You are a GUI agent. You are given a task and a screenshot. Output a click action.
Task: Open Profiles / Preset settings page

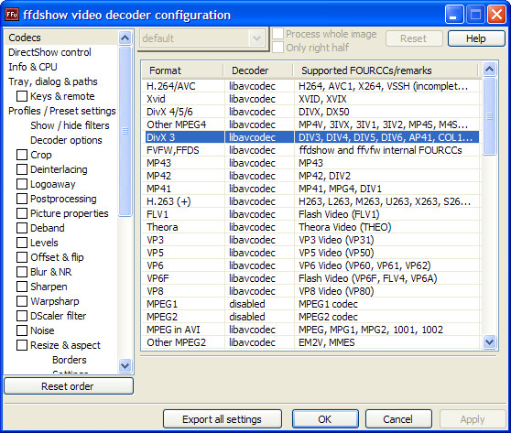tap(62, 111)
